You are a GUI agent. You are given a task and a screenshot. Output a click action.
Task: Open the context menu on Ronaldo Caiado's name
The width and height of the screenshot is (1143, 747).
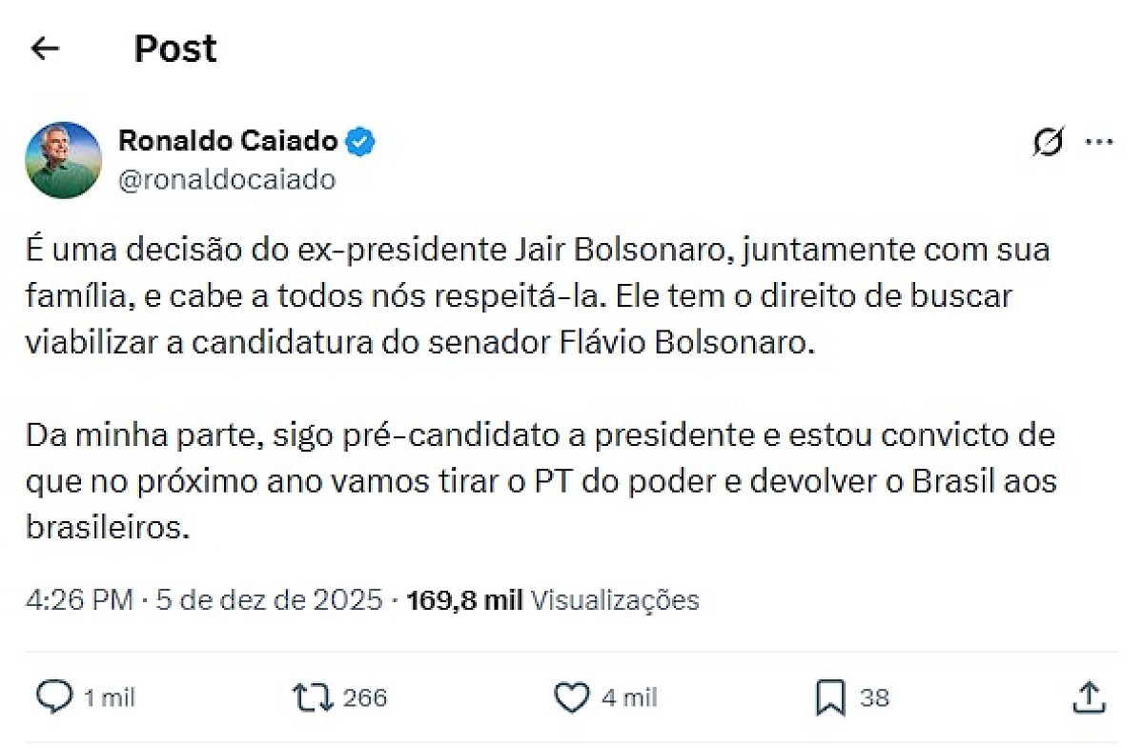(x=229, y=140)
